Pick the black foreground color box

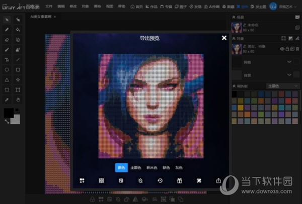tap(9, 113)
